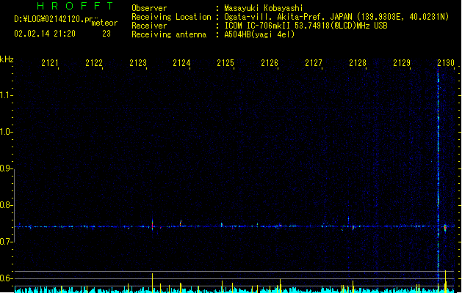Click time axis marker 2124

click(x=181, y=63)
